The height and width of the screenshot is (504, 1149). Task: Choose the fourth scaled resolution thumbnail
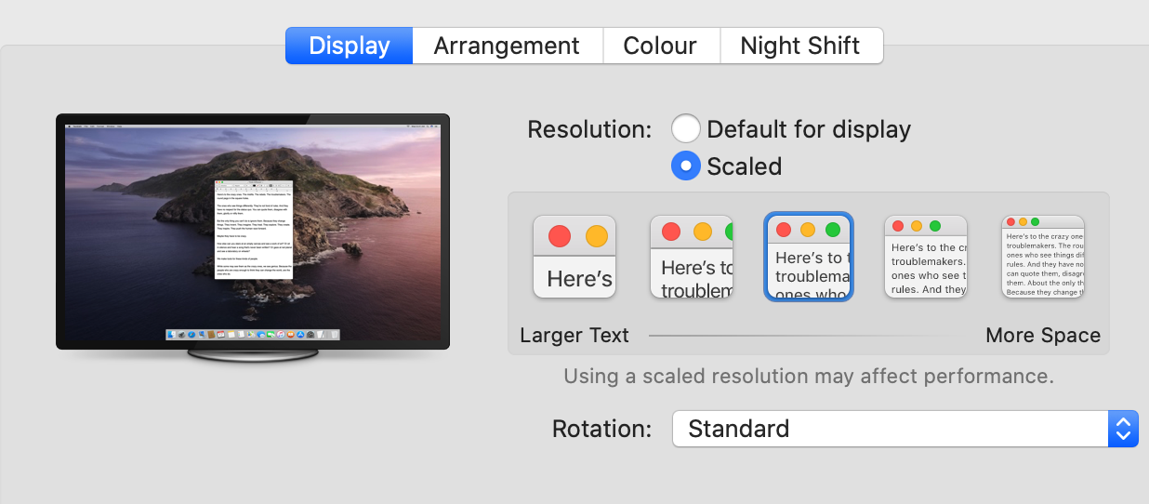click(x=926, y=257)
